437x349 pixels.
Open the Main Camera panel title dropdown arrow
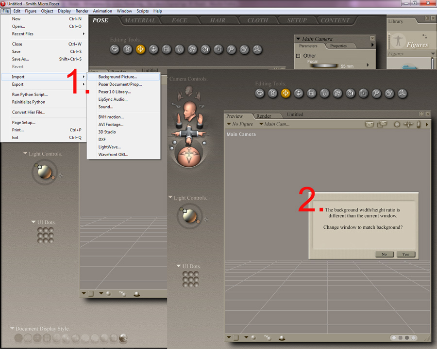click(x=298, y=39)
